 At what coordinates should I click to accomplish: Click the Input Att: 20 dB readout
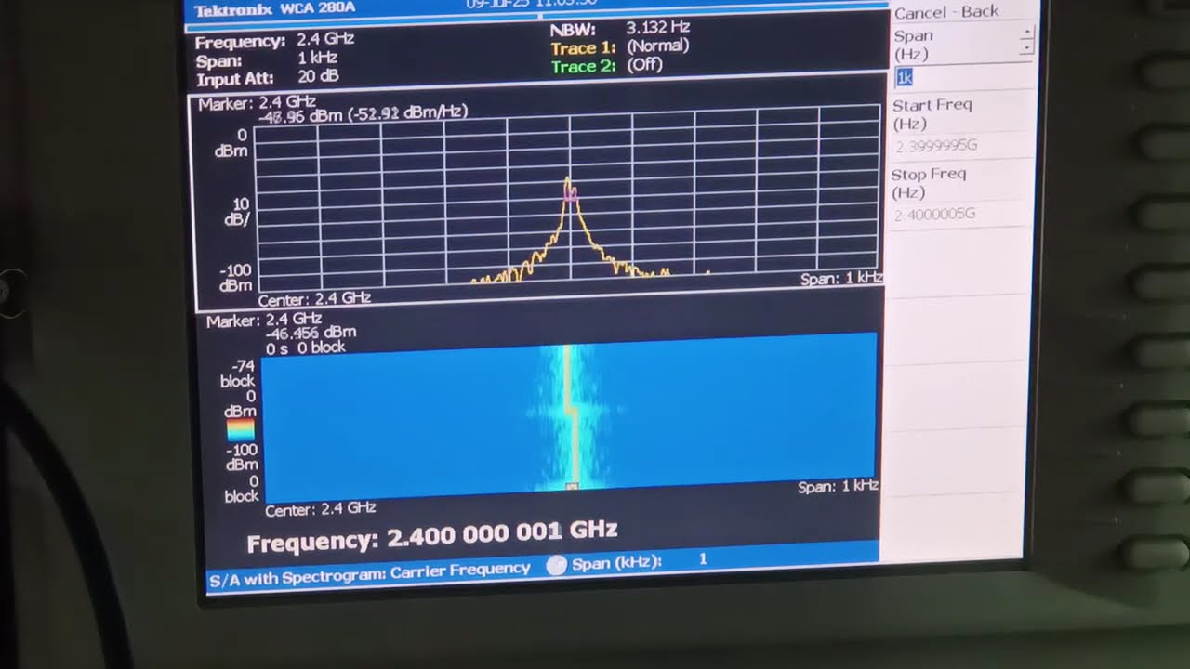[267, 78]
